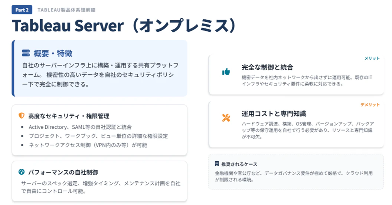Select the heading Tableau Server（オンプレミス）
Image resolution: width=392 pixels, height=205 pixels.
pos(124,26)
